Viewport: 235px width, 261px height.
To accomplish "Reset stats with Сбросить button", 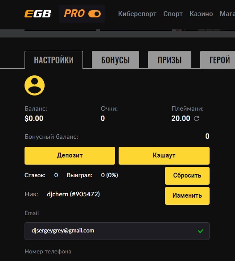I will pos(187,176).
